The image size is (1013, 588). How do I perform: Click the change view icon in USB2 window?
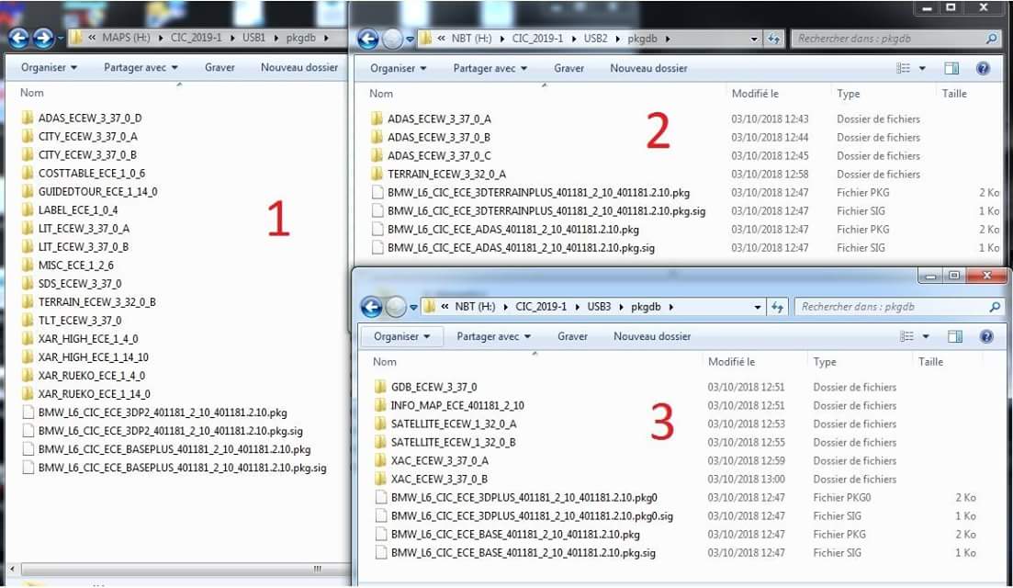coord(903,68)
